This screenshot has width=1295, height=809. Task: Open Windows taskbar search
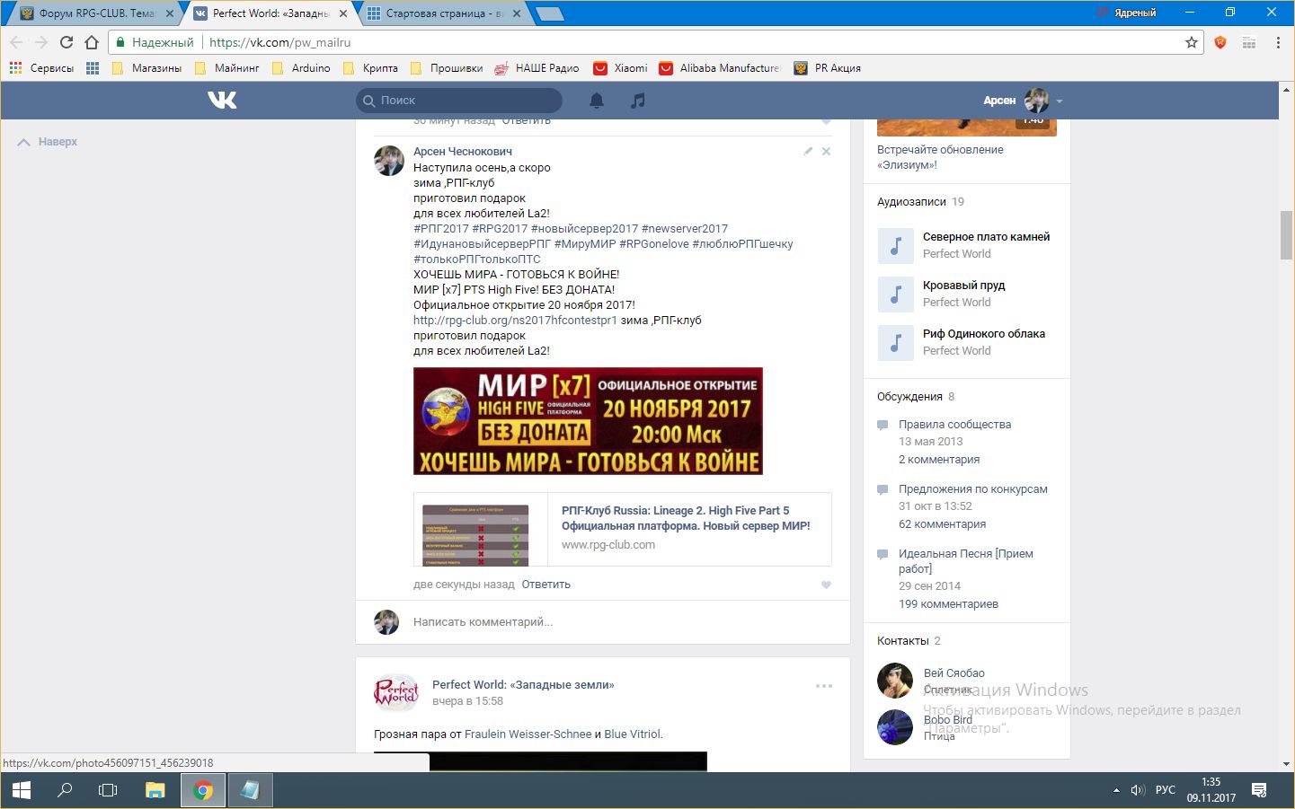[x=65, y=790]
